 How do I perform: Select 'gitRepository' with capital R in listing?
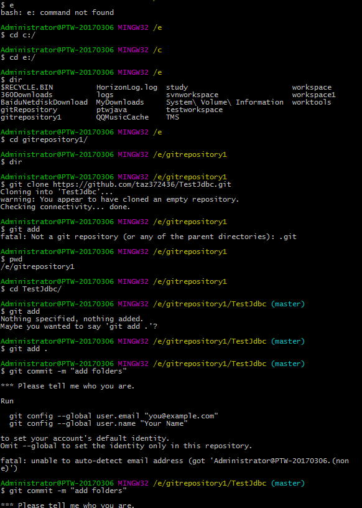(x=29, y=110)
